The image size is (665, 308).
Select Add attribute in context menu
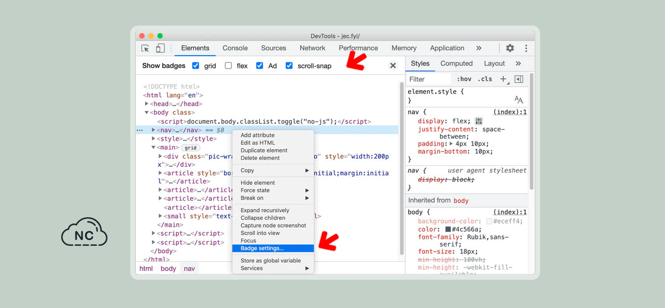coord(273,135)
